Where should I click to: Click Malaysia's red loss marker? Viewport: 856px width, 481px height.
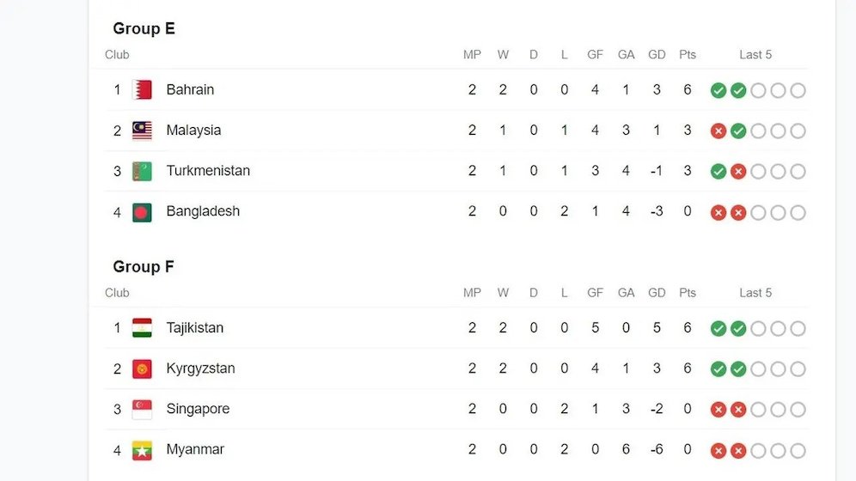(718, 131)
